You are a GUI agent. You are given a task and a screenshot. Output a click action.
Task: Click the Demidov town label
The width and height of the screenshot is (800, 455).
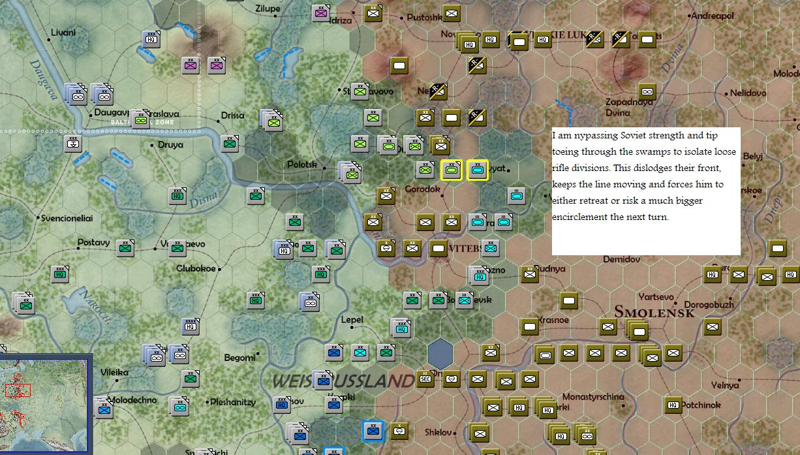click(621, 259)
